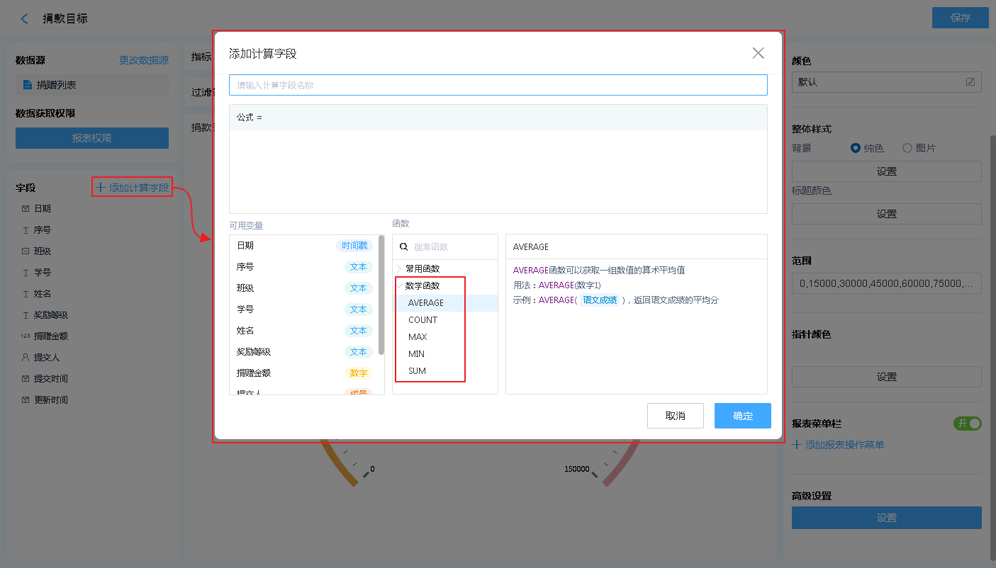Click the plus icon for 添加报表操作菜单
This screenshot has width=996, height=568.
pos(797,445)
